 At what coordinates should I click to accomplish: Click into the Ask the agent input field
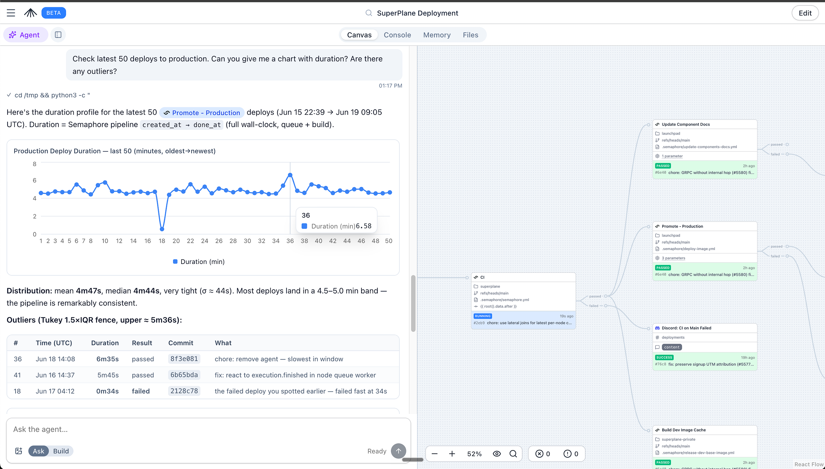coord(208,429)
